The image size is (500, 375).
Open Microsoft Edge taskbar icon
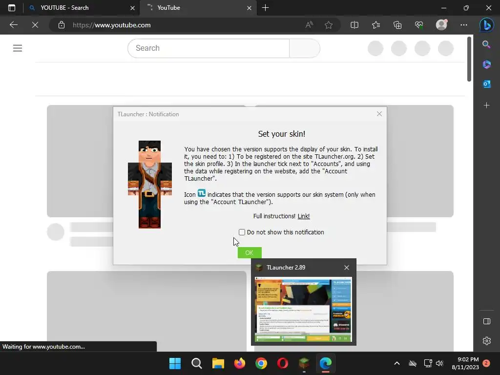[x=326, y=363]
